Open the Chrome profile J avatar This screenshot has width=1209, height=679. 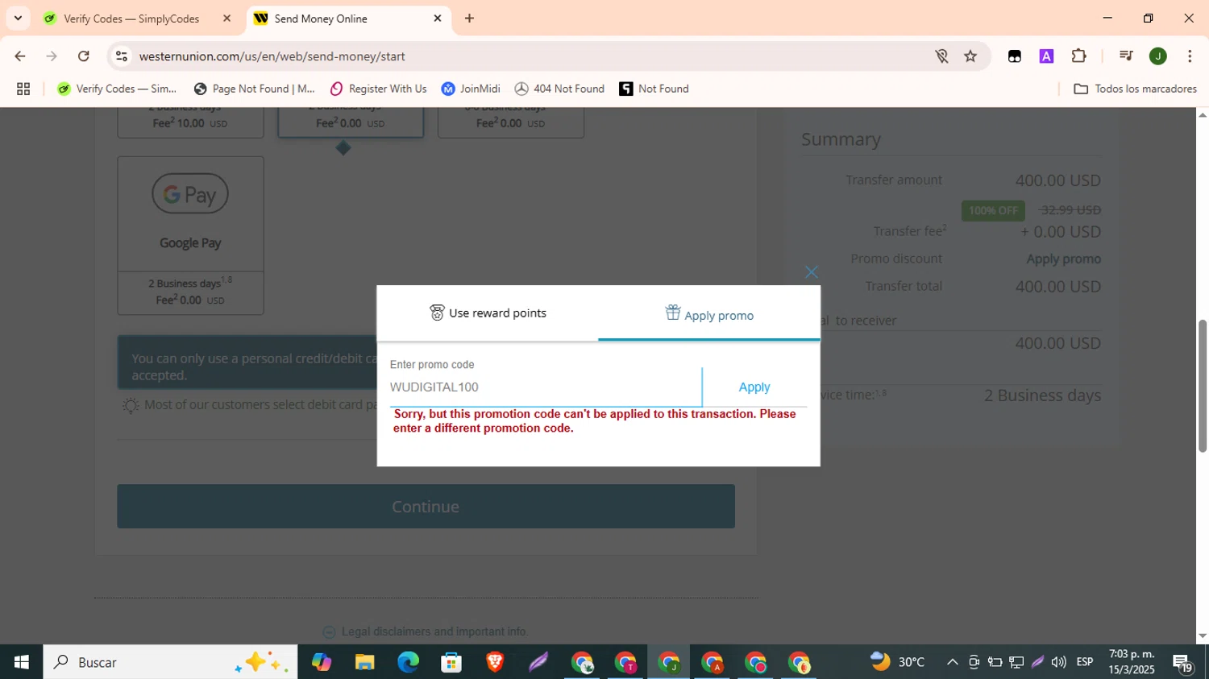point(1158,56)
